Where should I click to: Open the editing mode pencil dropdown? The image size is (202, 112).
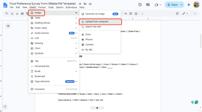185,14
